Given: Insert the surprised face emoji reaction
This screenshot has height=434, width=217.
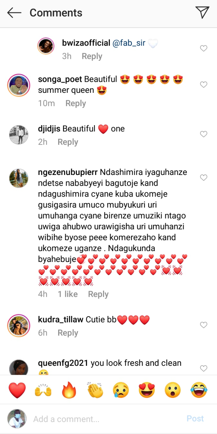Looking at the screenshot, I should tap(173, 390).
